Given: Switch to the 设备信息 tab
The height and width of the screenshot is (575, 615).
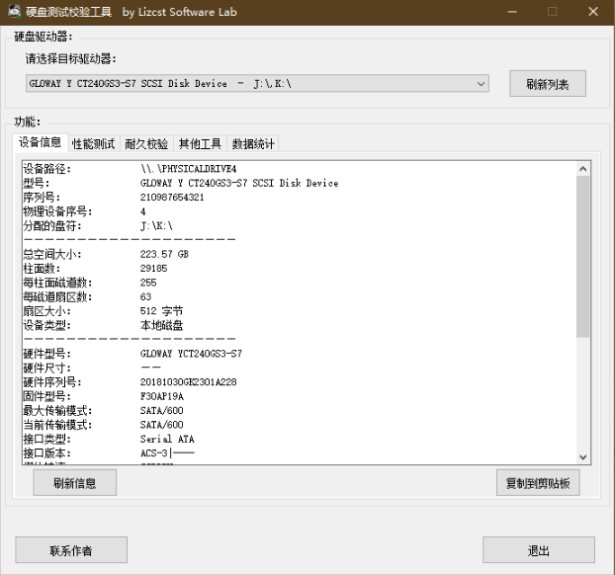Looking at the screenshot, I should [40, 142].
